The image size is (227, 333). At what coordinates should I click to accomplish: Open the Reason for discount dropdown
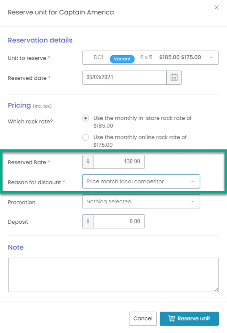coord(141,182)
